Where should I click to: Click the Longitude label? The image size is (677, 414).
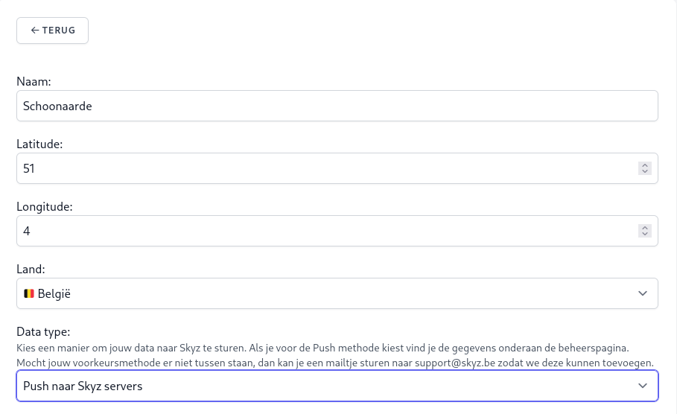click(43, 206)
